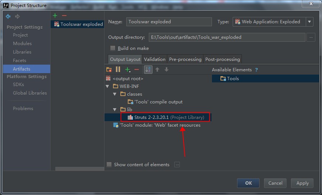Viewport: 322px width, 195px height.
Task: Move element down arrow
Action: (x=167, y=69)
